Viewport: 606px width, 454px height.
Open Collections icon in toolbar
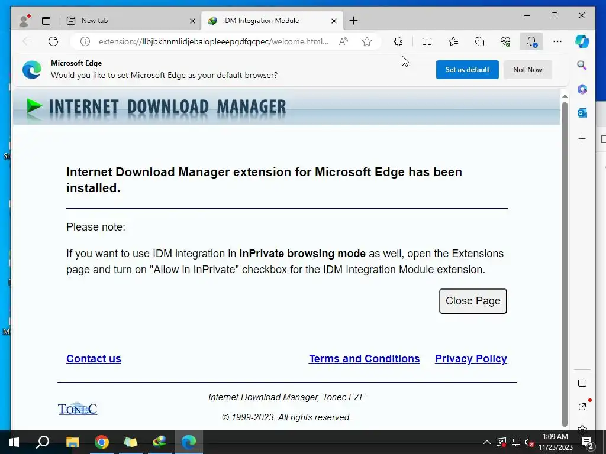coord(479,41)
